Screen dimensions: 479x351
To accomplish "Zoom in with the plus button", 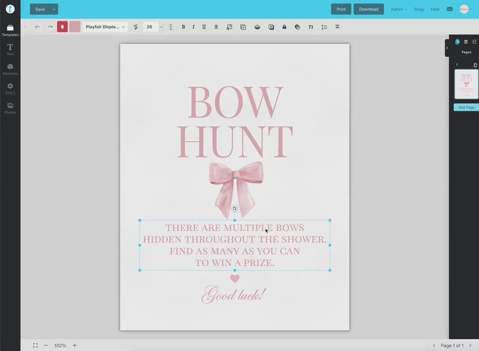I will pos(74,345).
